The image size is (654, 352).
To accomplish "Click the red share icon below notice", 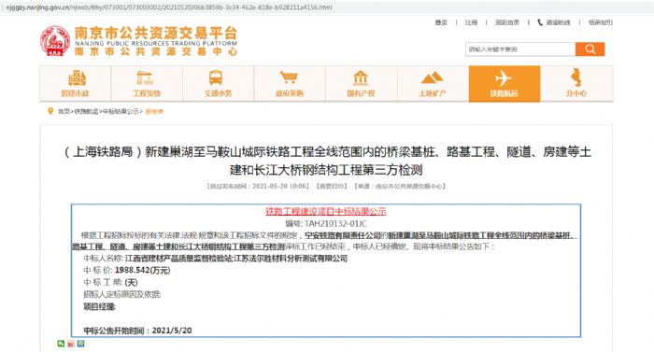I will pos(71,344).
